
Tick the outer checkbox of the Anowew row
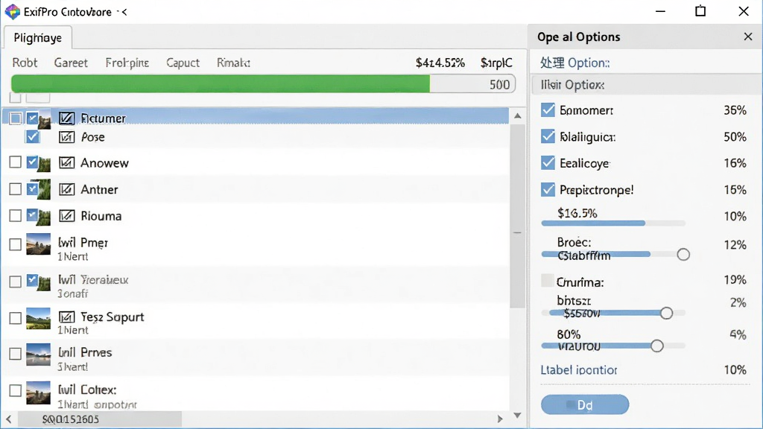[15, 162]
